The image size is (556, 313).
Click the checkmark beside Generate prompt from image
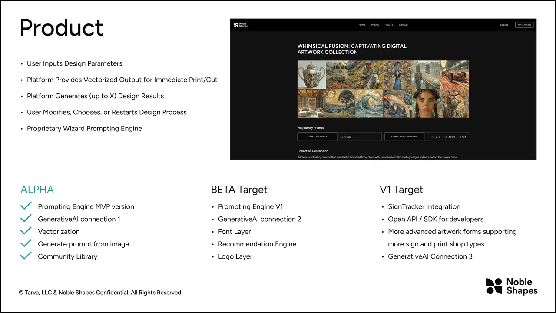[x=26, y=243]
